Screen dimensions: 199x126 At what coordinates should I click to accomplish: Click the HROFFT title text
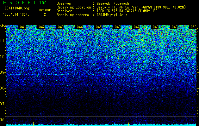(x=20, y=3)
